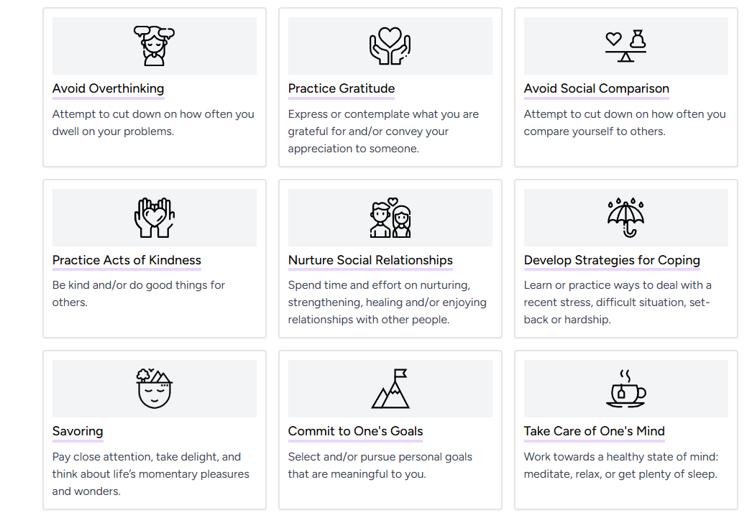Screen dimensions: 752x523
Task: Click the dreaming head Savoring icon
Action: [x=154, y=387]
